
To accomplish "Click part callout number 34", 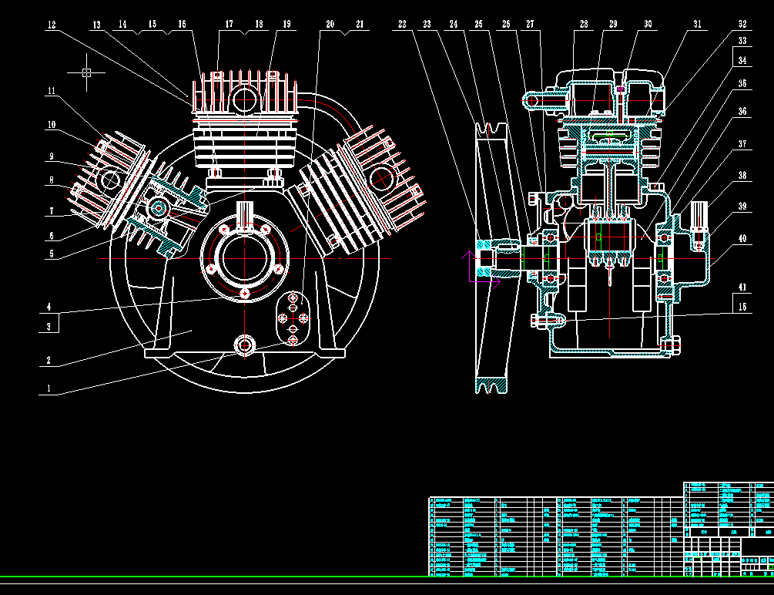I will pos(742,60).
